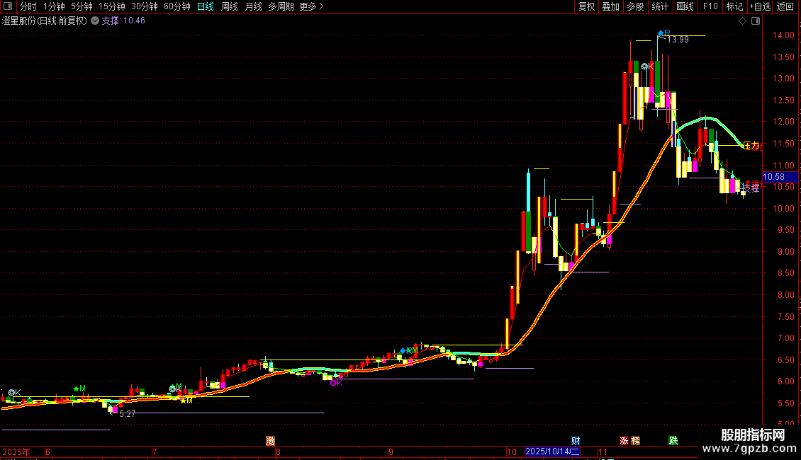Click the magenta K signal in August
801x460 pixels.
click(336, 382)
